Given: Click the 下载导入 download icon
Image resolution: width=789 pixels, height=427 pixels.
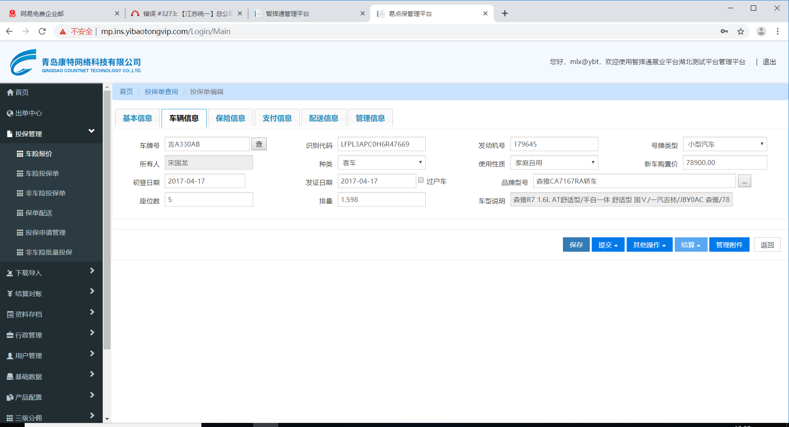Looking at the screenshot, I should click(10, 273).
